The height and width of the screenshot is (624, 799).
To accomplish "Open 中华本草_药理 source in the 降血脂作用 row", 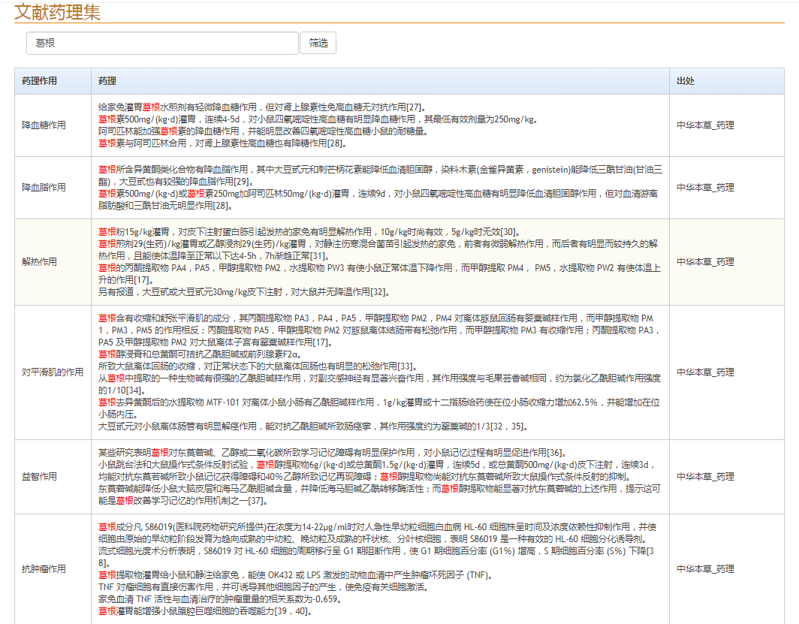I will pyautogui.click(x=705, y=187).
